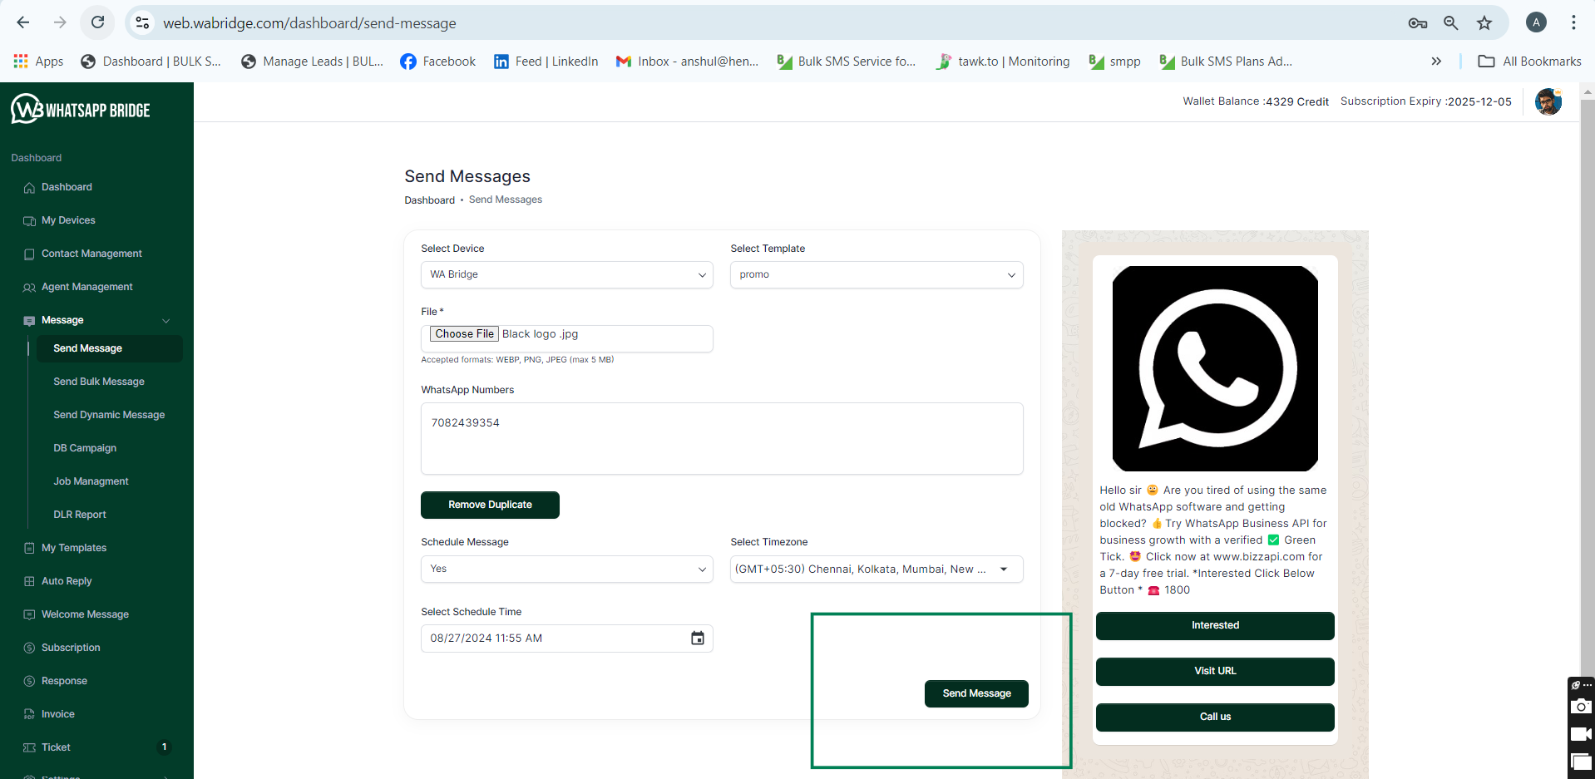Click WhatsApp Numbers text area
The image size is (1595, 779).
(722, 439)
